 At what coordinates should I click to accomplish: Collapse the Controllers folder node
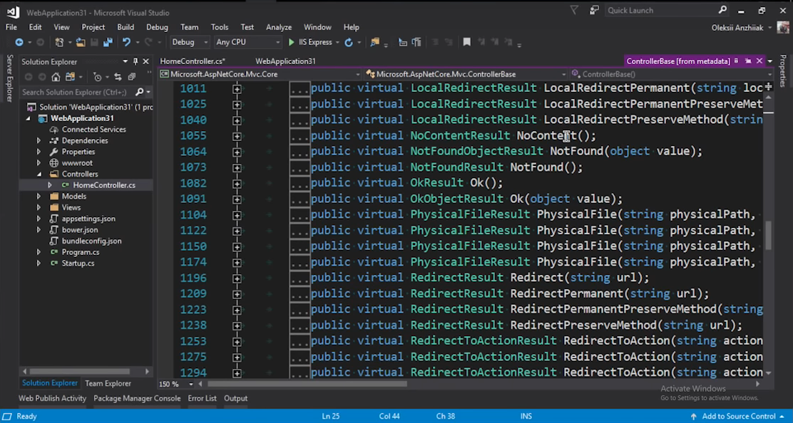click(39, 174)
